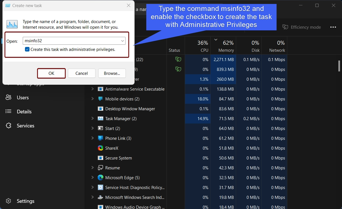This screenshot has height=209, width=342.
Task: Sort processes by Disk column
Action: pos(249,46)
